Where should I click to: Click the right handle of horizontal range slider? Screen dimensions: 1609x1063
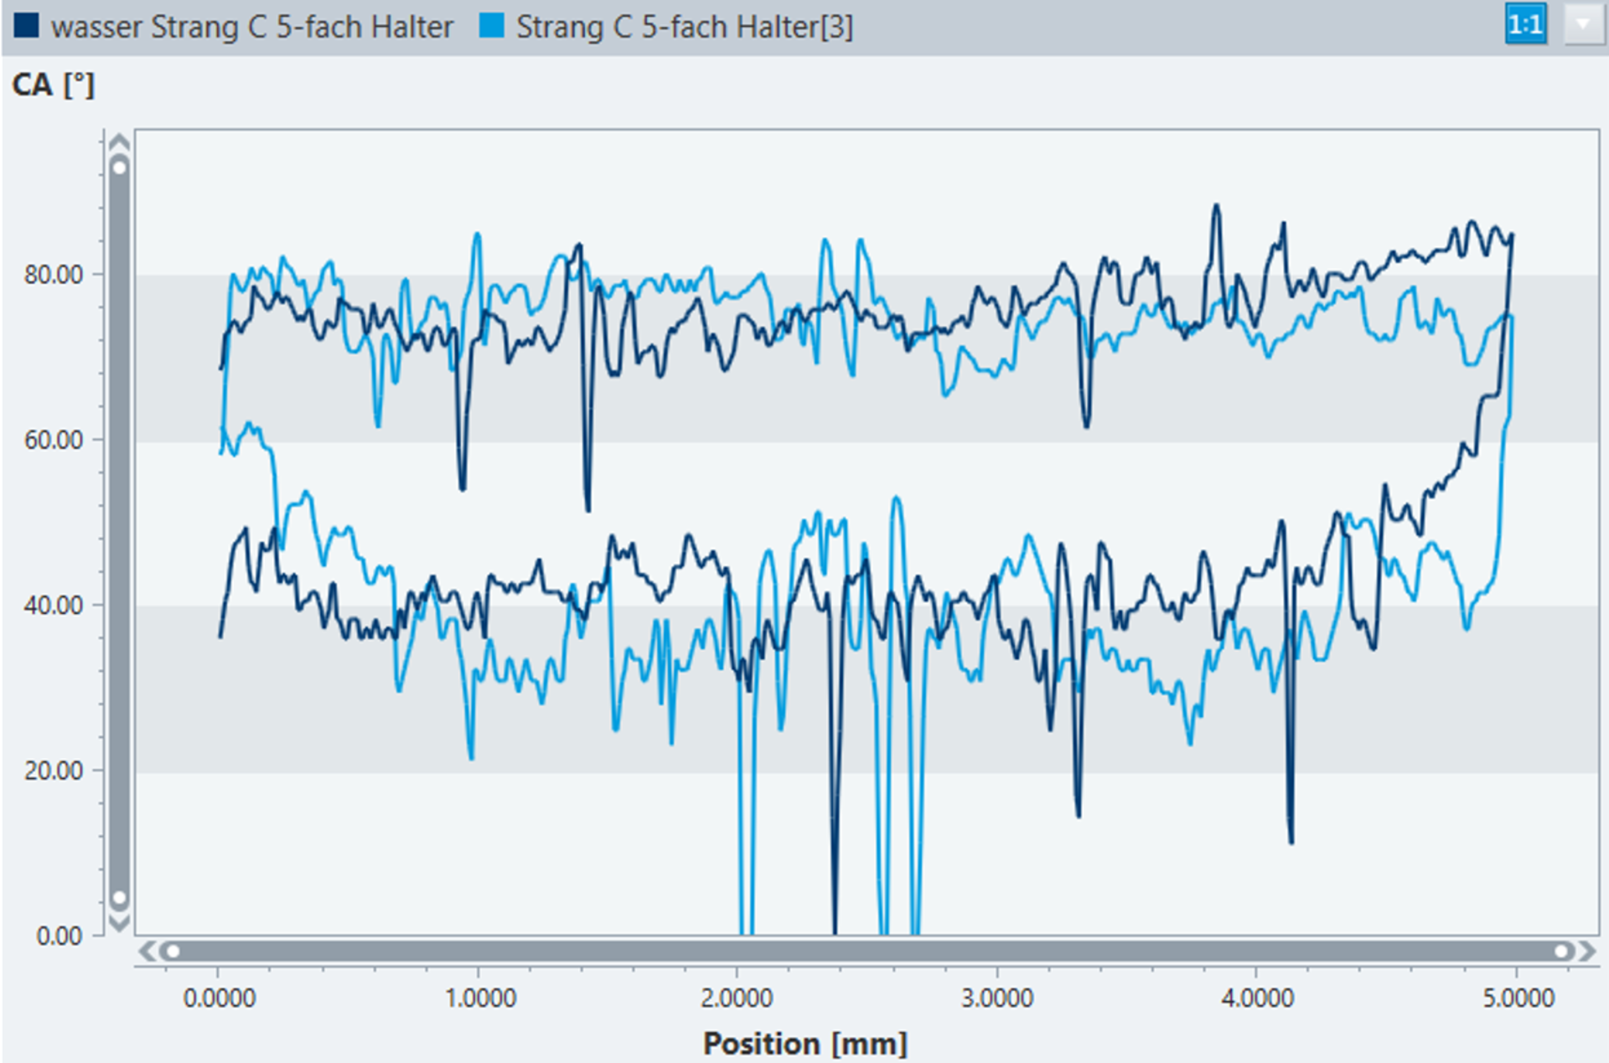1561,952
